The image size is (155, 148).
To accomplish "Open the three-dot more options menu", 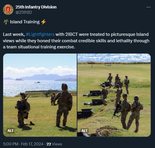I will click(x=148, y=7).
